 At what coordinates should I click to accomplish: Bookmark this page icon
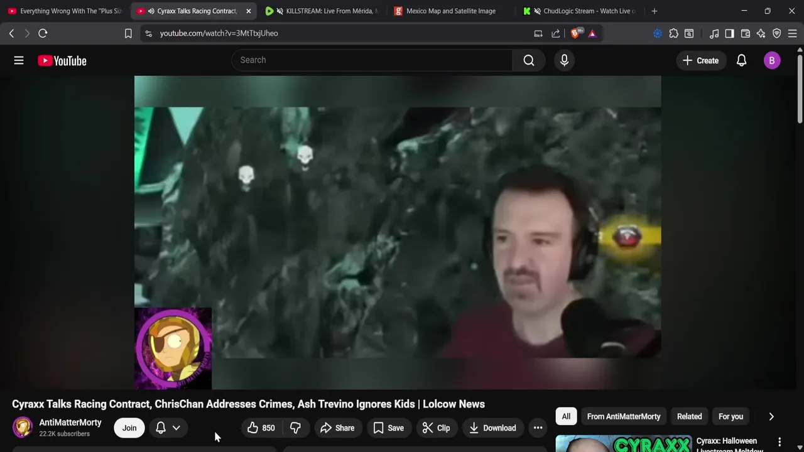(x=128, y=33)
